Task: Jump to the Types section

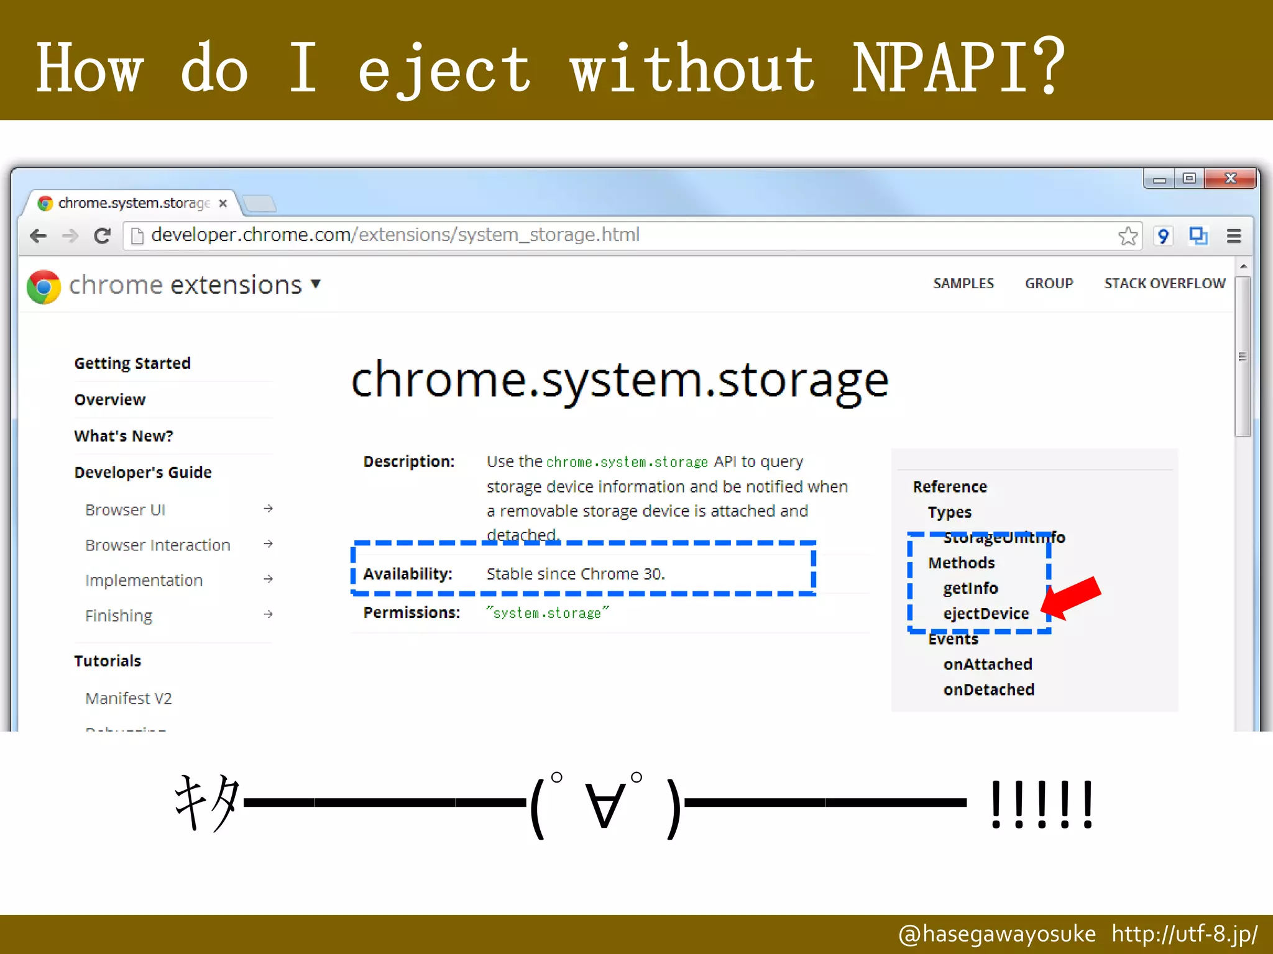Action: [950, 512]
